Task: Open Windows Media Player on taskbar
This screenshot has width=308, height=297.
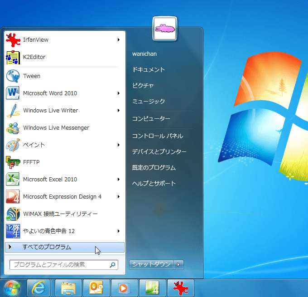Action: click(124, 288)
